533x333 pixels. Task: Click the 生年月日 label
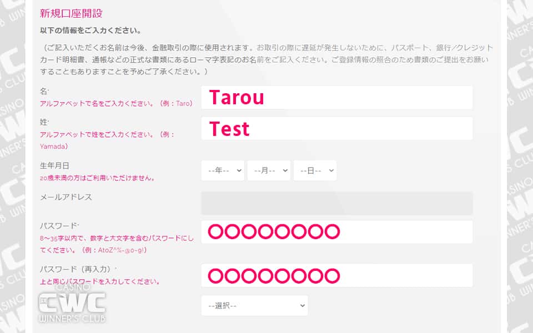click(x=54, y=165)
